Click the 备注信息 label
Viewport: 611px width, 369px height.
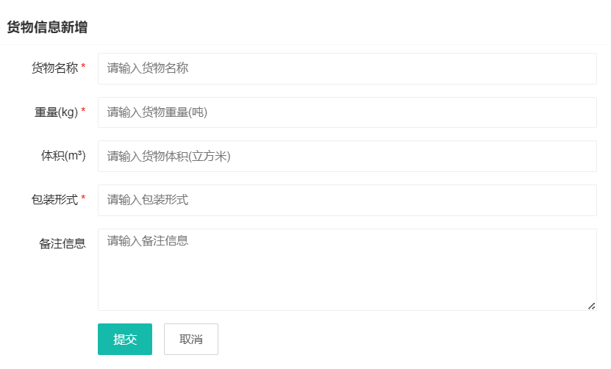[62, 243]
